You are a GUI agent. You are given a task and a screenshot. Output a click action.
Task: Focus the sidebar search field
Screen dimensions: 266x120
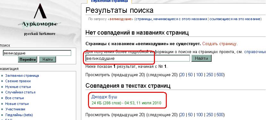tap(37, 53)
